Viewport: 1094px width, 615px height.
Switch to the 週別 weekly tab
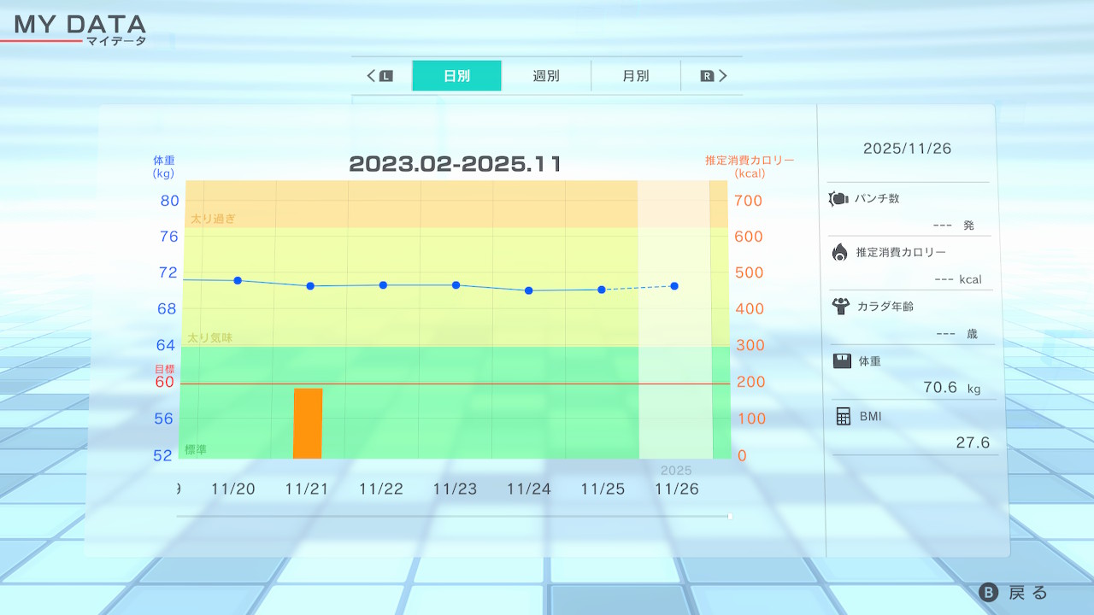pyautogui.click(x=546, y=76)
